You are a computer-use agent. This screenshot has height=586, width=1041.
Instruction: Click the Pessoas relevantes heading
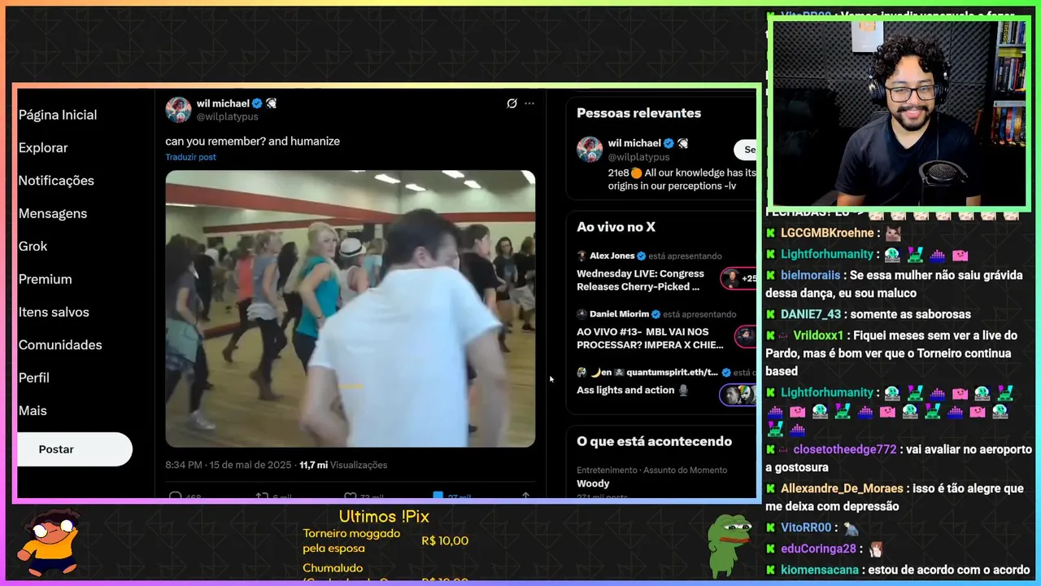point(638,113)
